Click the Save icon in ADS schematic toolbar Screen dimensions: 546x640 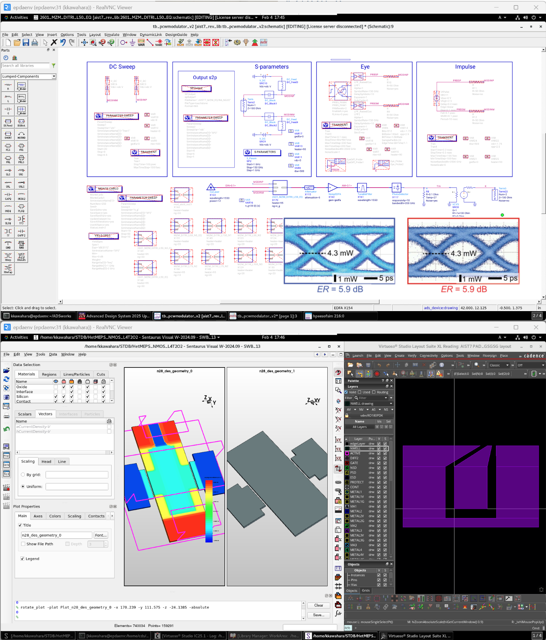click(26, 43)
